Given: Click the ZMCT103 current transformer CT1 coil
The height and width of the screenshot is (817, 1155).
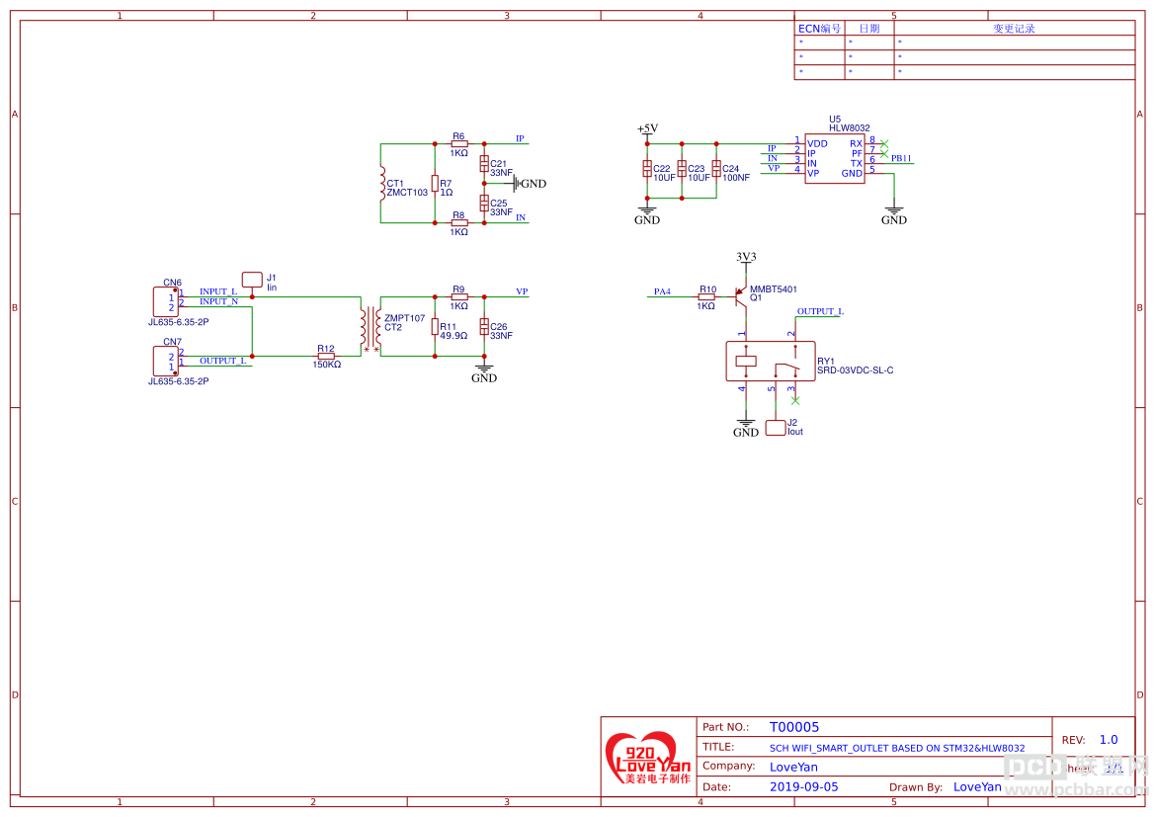Looking at the screenshot, I should click(x=382, y=184).
